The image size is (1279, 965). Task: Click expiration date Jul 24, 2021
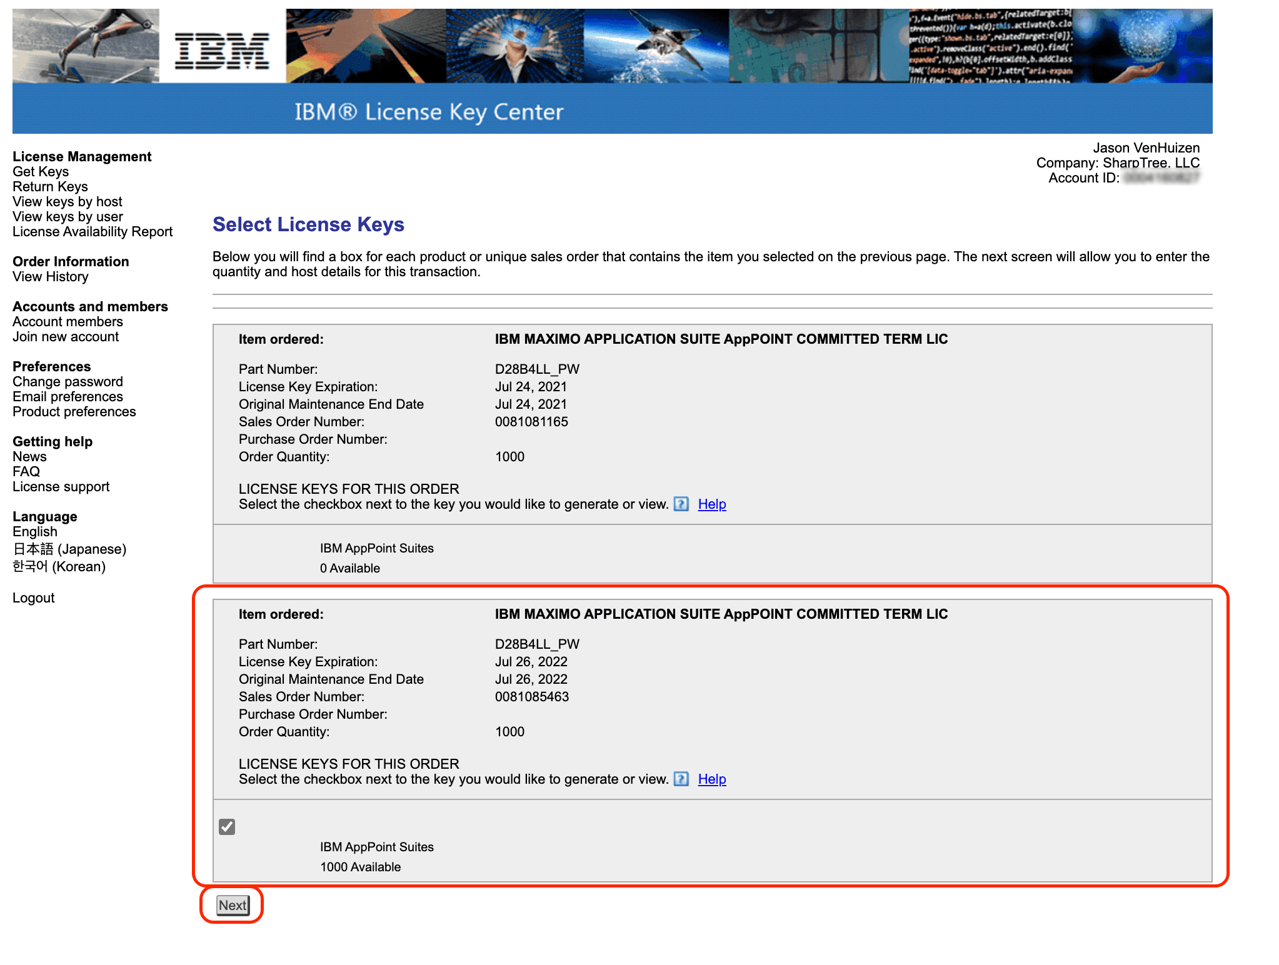coord(531,386)
